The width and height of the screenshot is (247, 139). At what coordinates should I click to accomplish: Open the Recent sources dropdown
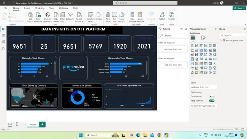point(79,17)
